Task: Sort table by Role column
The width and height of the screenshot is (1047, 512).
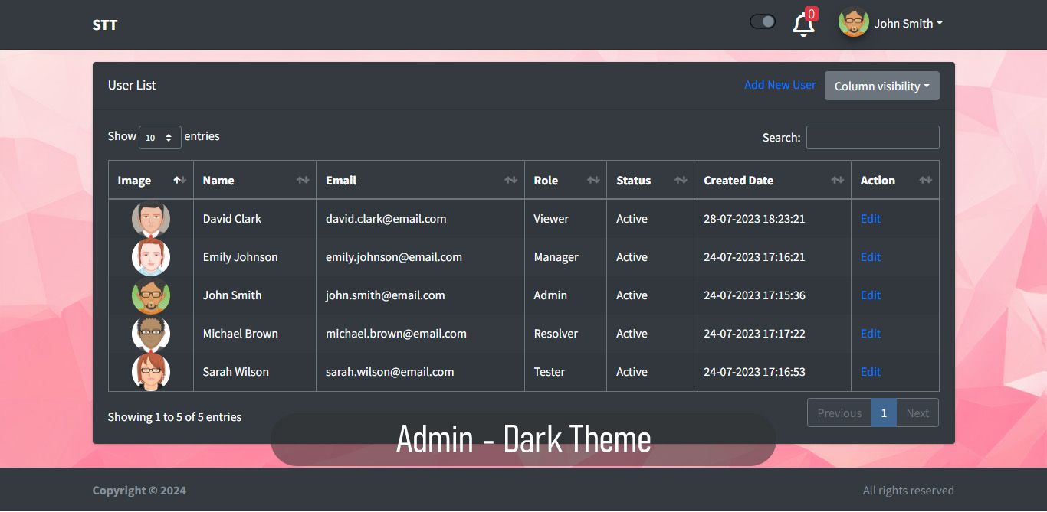Action: point(565,181)
